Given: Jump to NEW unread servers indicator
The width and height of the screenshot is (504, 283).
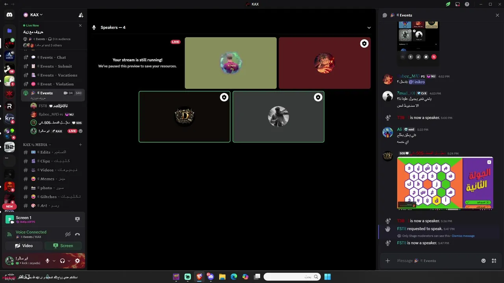Looking at the screenshot, I should click(9, 206).
